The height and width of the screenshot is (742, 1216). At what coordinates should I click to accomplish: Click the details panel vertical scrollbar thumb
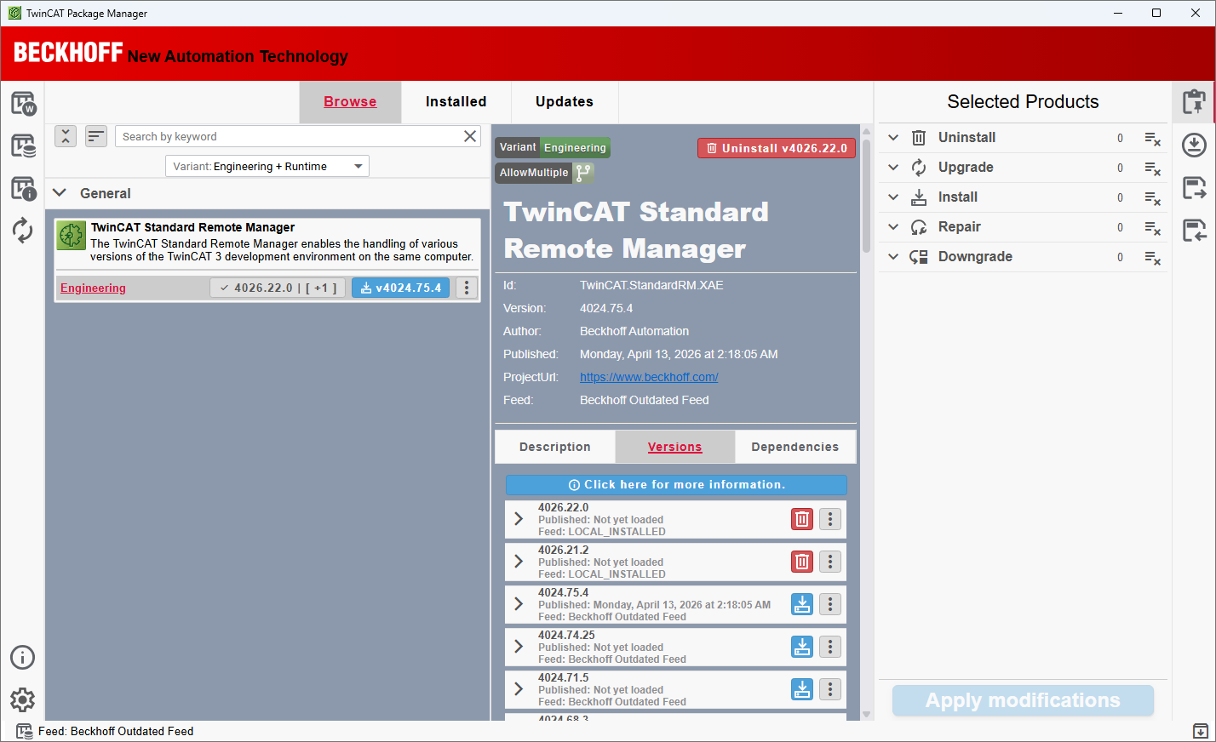click(x=866, y=196)
